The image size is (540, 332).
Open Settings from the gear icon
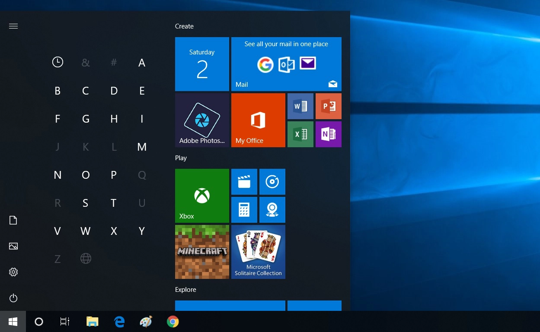pos(13,272)
